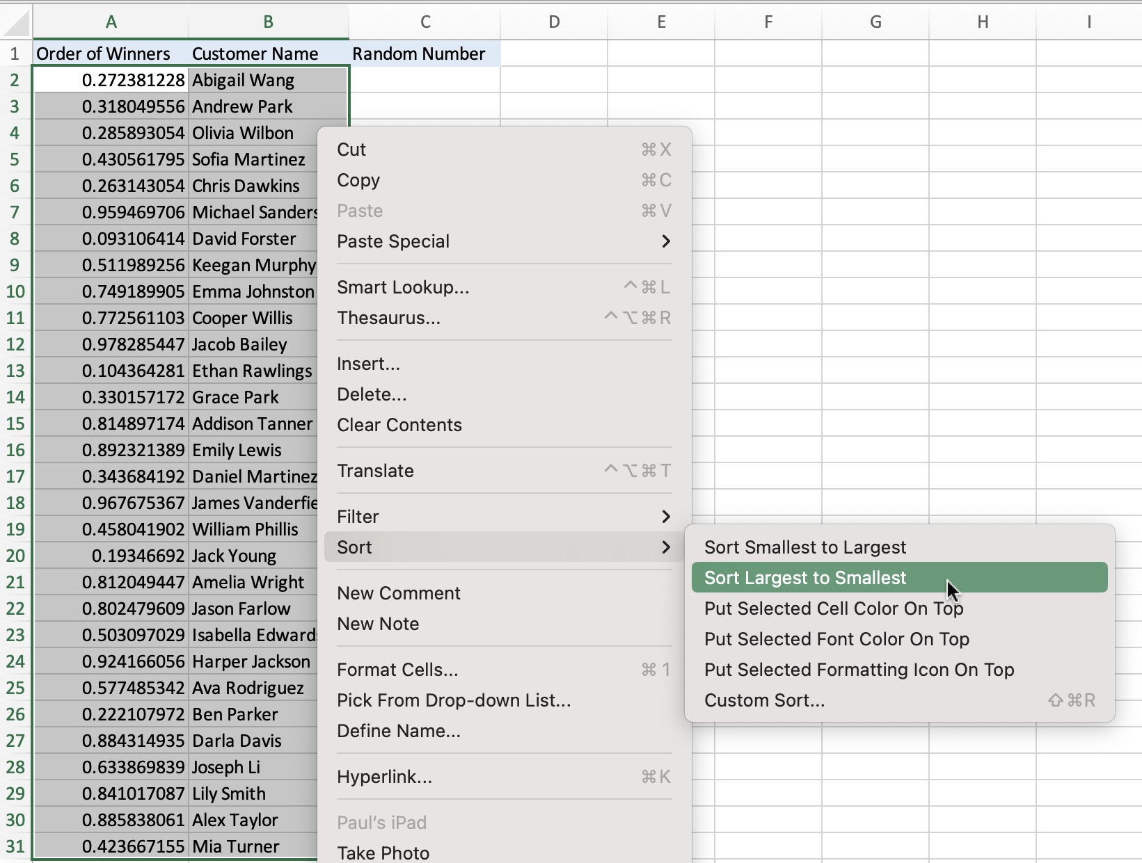Select Take Photo menu entry
The image size is (1142, 863).
pyautogui.click(x=505, y=853)
